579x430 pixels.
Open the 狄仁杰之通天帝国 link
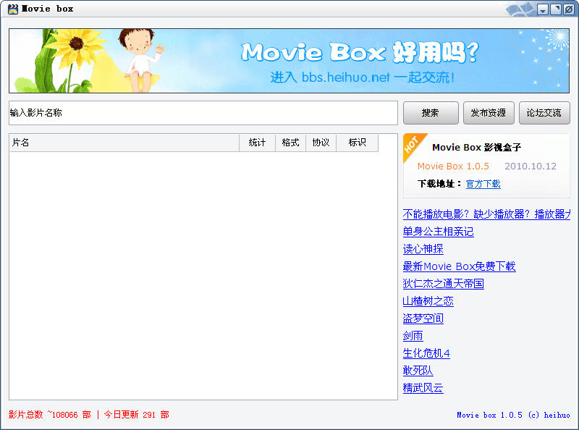tap(443, 284)
